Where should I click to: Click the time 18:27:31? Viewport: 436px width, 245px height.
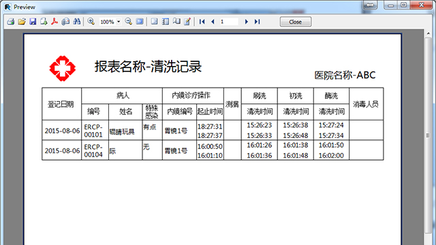(x=210, y=127)
